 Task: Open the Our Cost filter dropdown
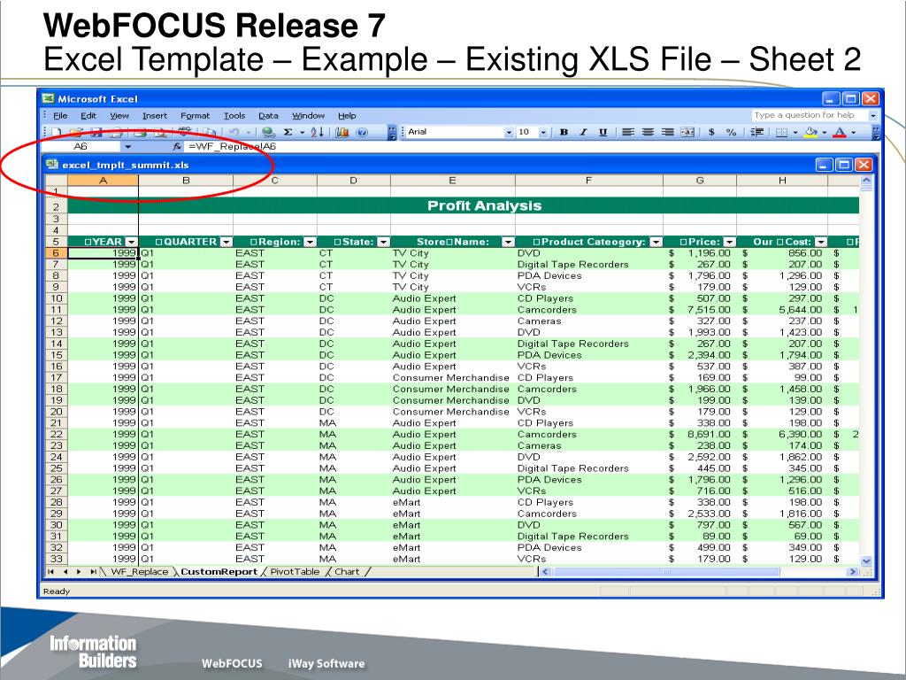click(820, 242)
